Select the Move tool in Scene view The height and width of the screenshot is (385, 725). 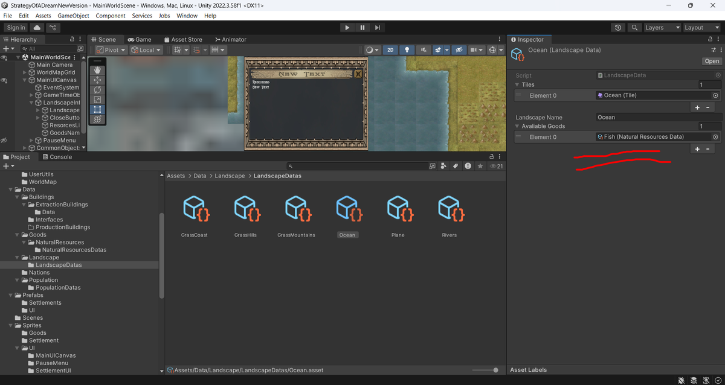97,80
